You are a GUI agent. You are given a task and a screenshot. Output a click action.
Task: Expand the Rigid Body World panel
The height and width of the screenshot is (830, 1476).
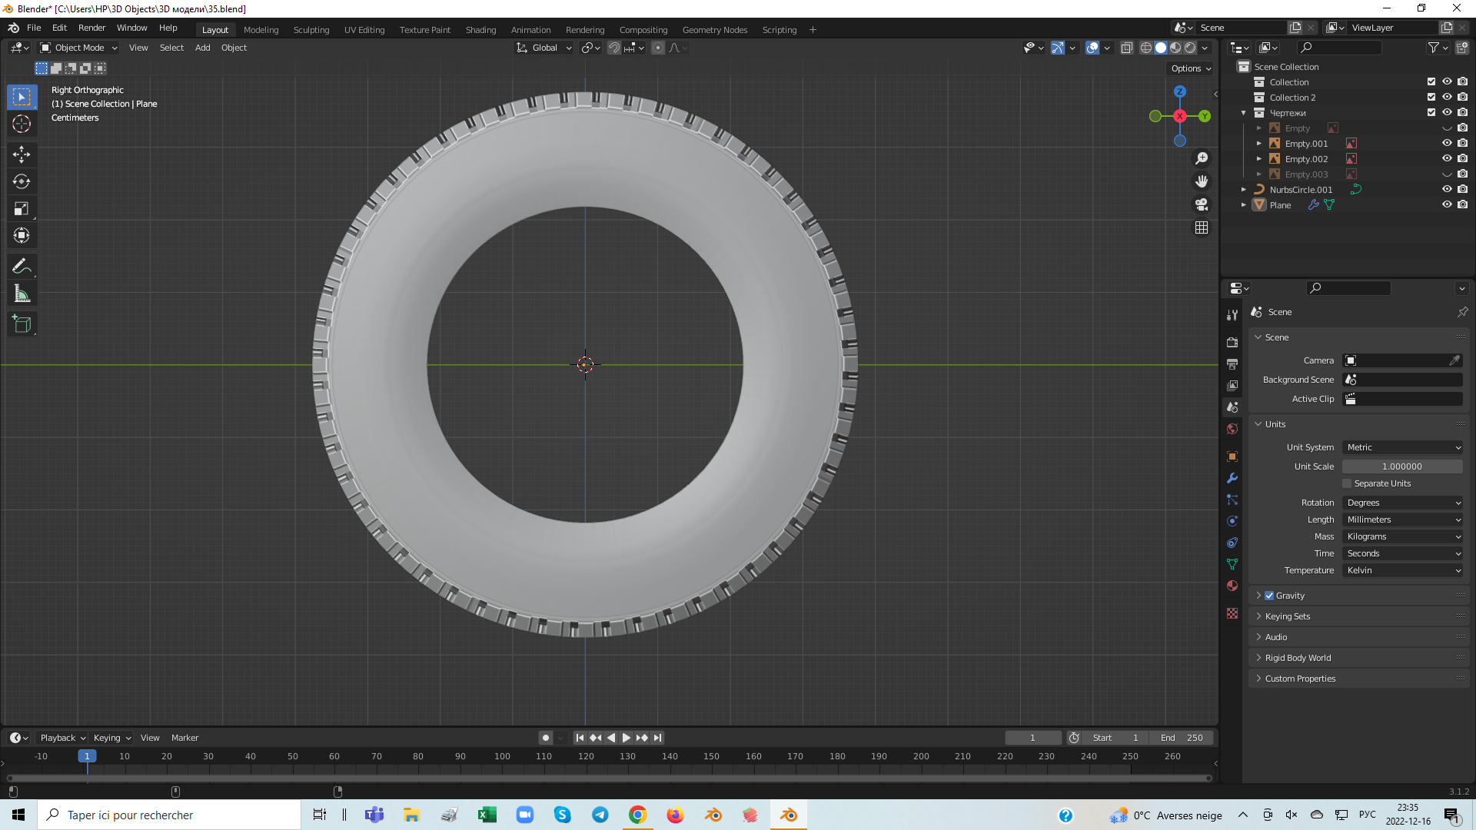click(x=1298, y=658)
